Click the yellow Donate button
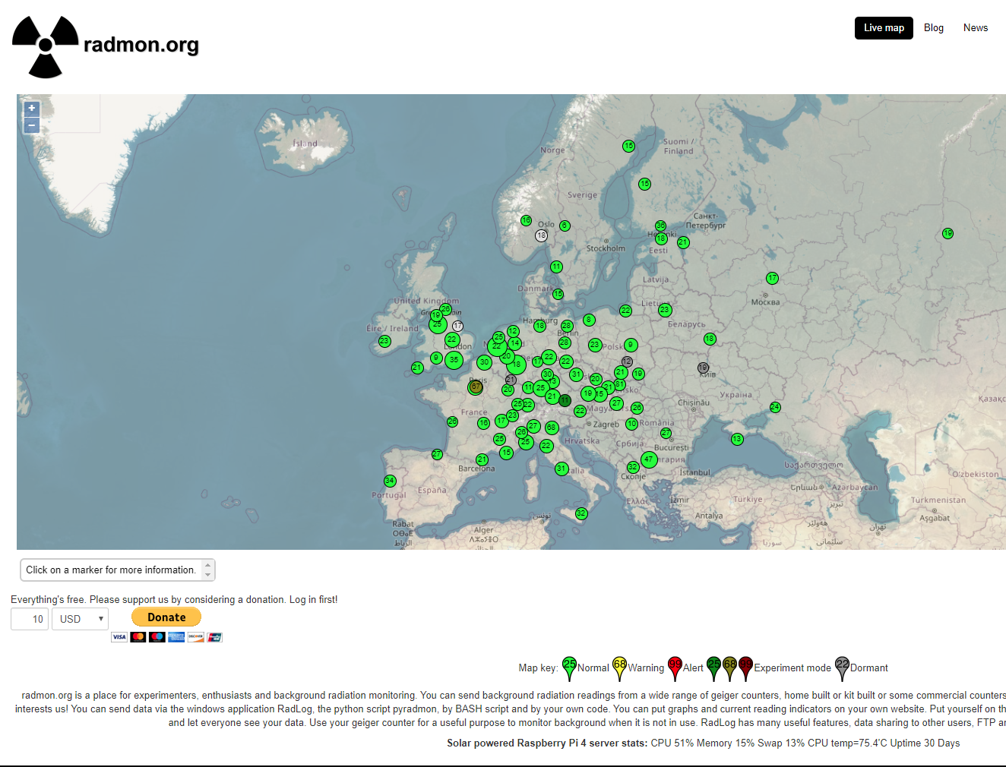 pos(166,617)
